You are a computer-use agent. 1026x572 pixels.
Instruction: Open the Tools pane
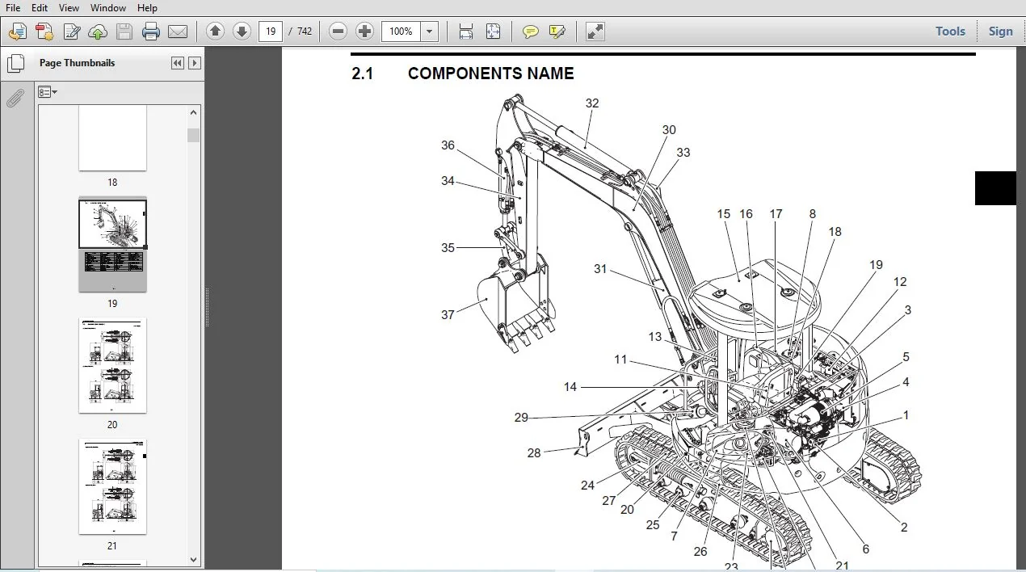(x=950, y=32)
